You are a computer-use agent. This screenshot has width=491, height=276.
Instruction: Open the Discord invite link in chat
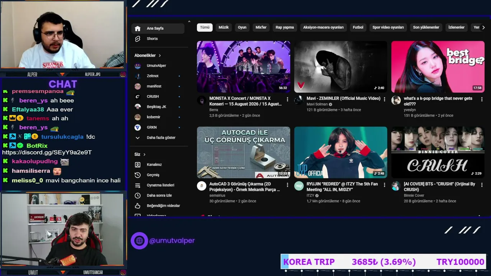(47, 153)
